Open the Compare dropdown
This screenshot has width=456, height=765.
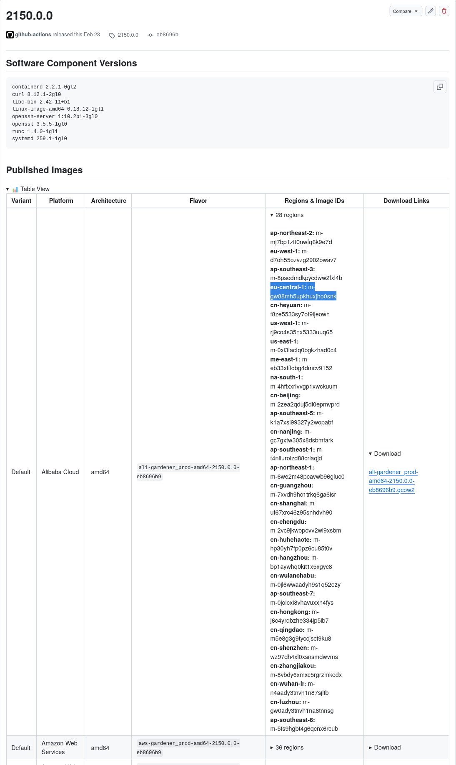click(405, 11)
